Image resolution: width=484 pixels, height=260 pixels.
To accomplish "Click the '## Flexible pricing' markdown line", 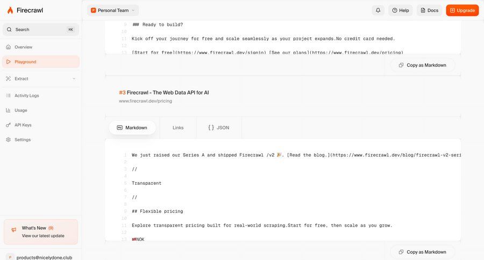I will [x=158, y=211].
